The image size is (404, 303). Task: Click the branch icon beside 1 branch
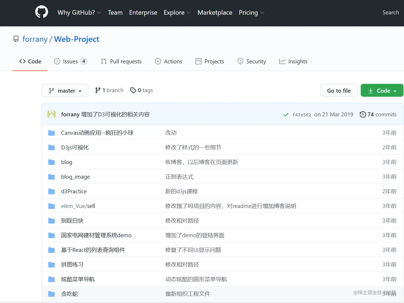[98, 90]
